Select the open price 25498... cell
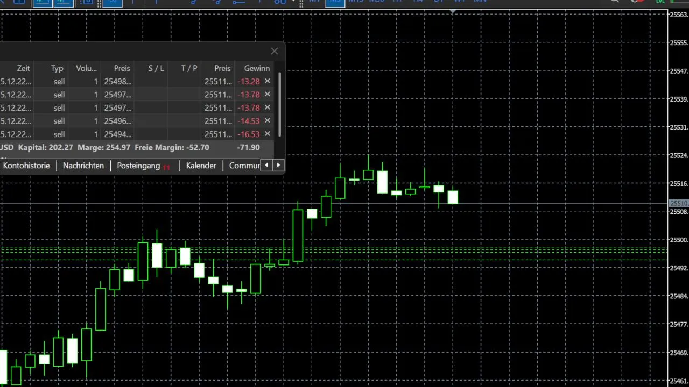The height and width of the screenshot is (387, 689). point(118,82)
